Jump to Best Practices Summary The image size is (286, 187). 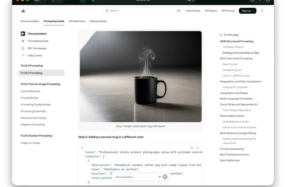[234, 155]
